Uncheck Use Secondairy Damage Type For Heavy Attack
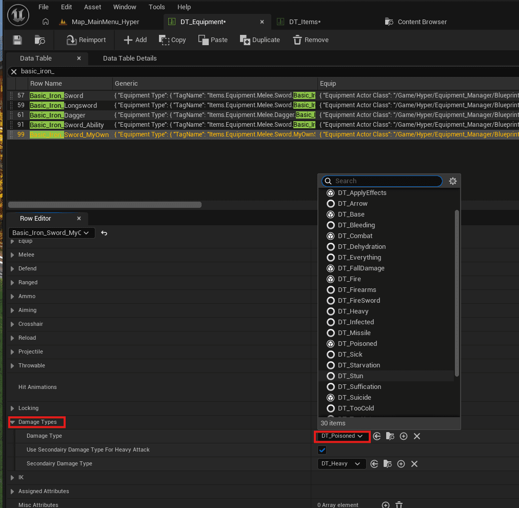The image size is (519, 508). coord(322,450)
